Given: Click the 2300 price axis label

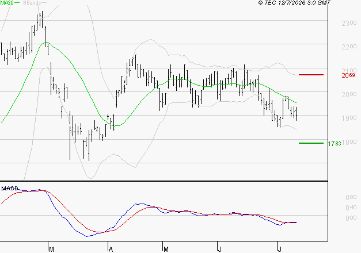Looking at the screenshot, I should pos(349,23).
